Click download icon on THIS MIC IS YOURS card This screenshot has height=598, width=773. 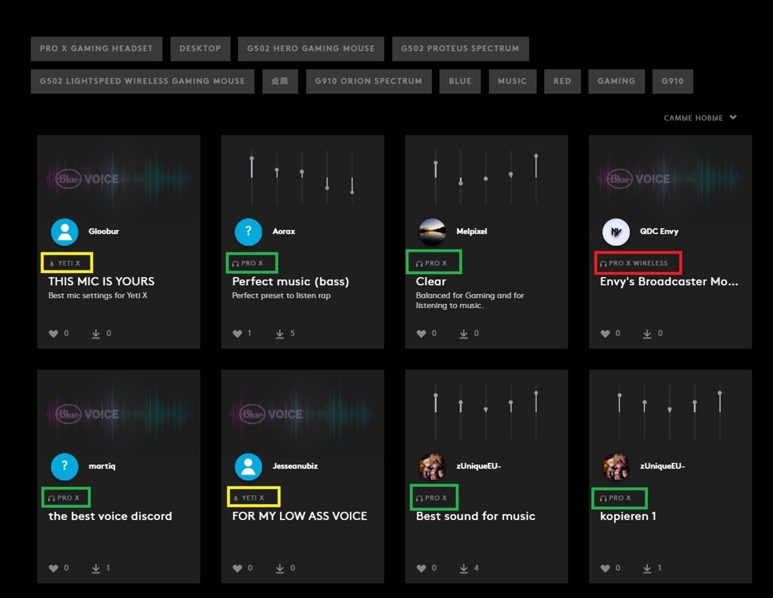95,334
